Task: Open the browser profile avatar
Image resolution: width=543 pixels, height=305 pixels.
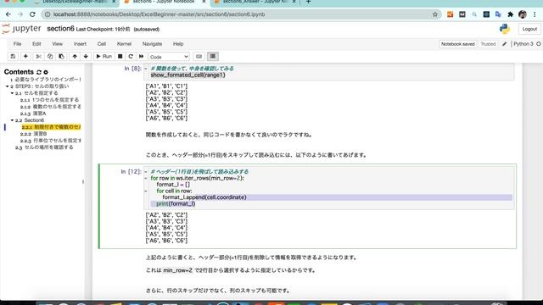Action: [523, 14]
